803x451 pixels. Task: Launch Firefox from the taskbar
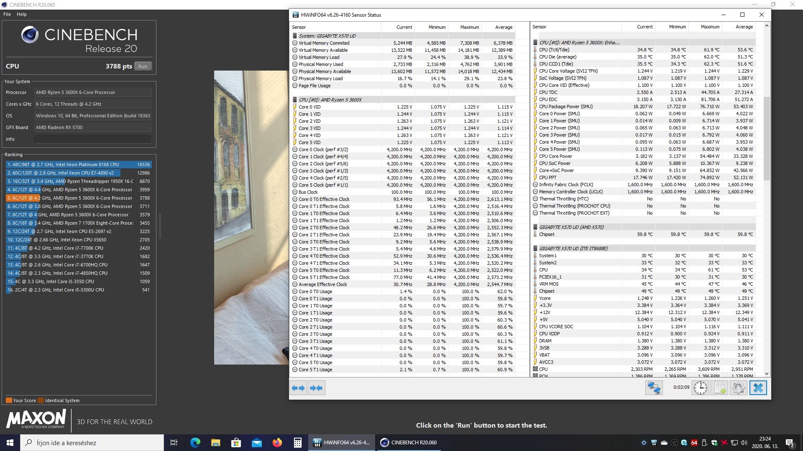(277, 443)
